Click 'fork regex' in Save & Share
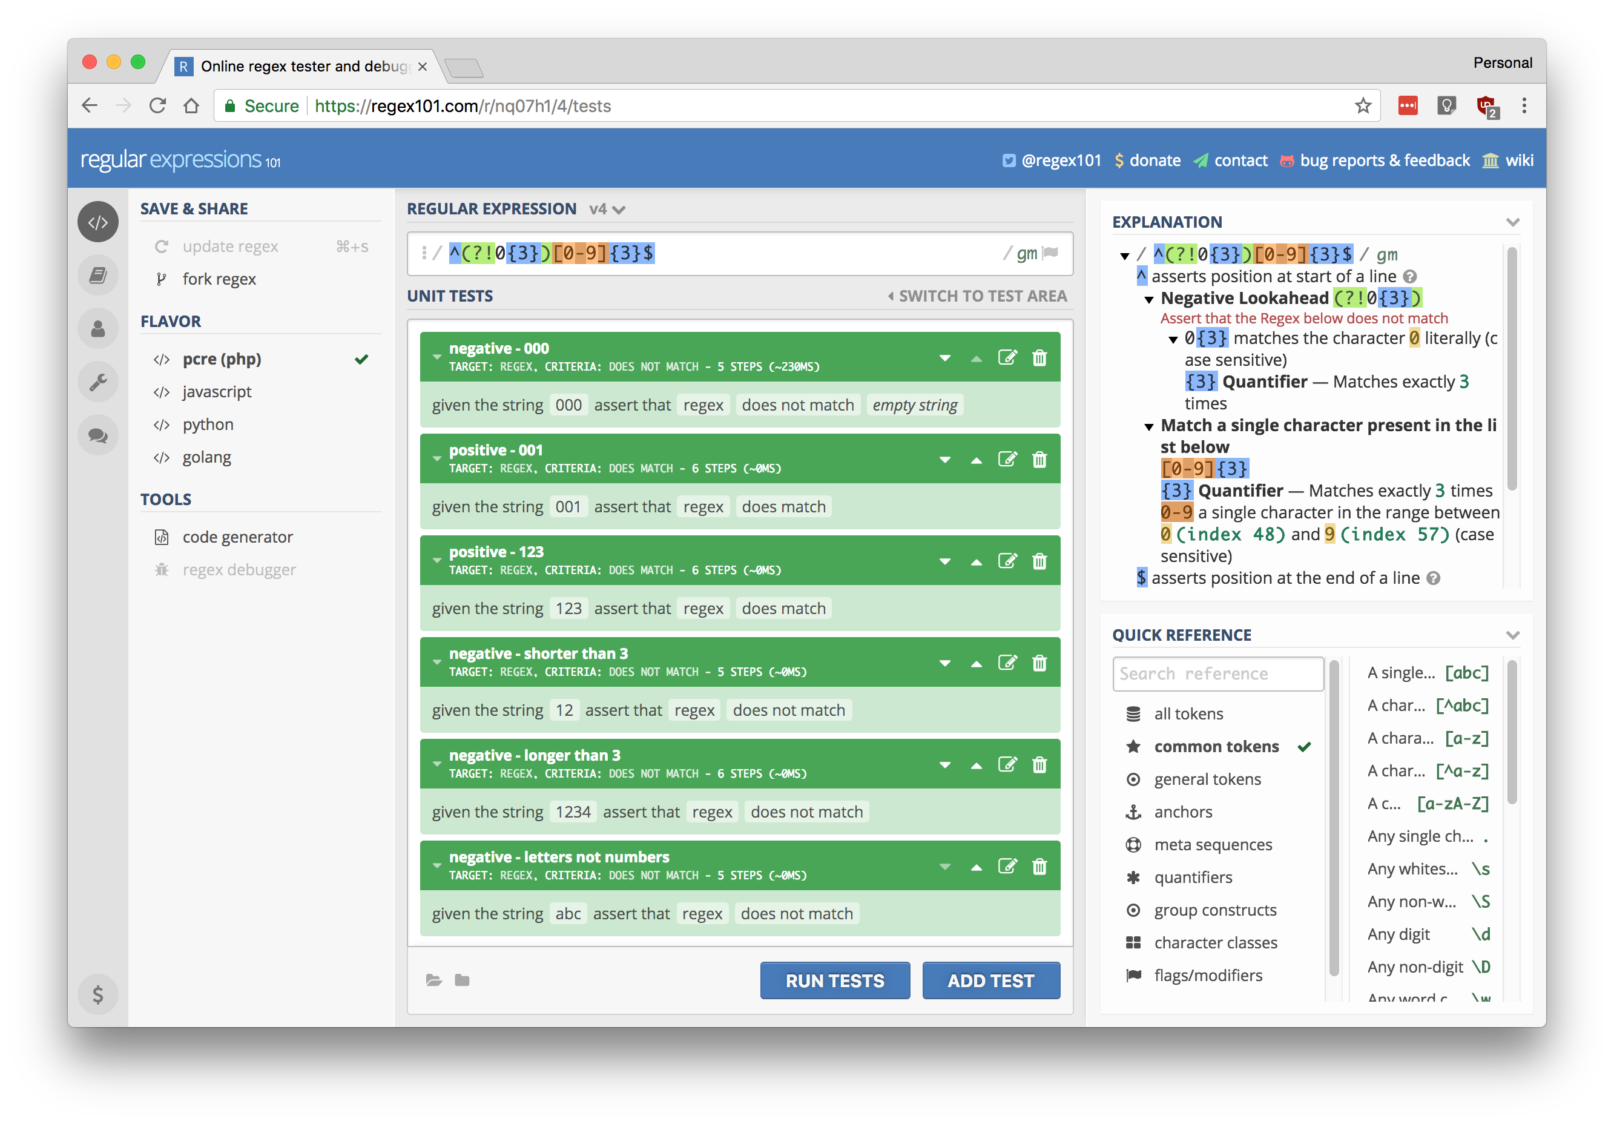Screen dimensions: 1614x1124 point(260,279)
